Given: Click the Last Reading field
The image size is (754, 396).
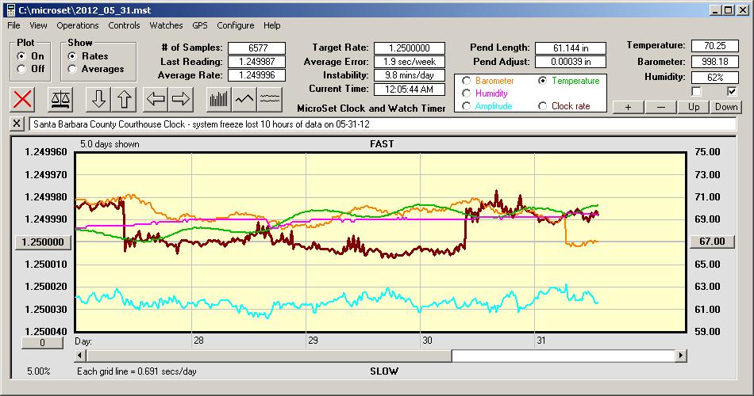Looking at the screenshot, I should tap(257, 62).
